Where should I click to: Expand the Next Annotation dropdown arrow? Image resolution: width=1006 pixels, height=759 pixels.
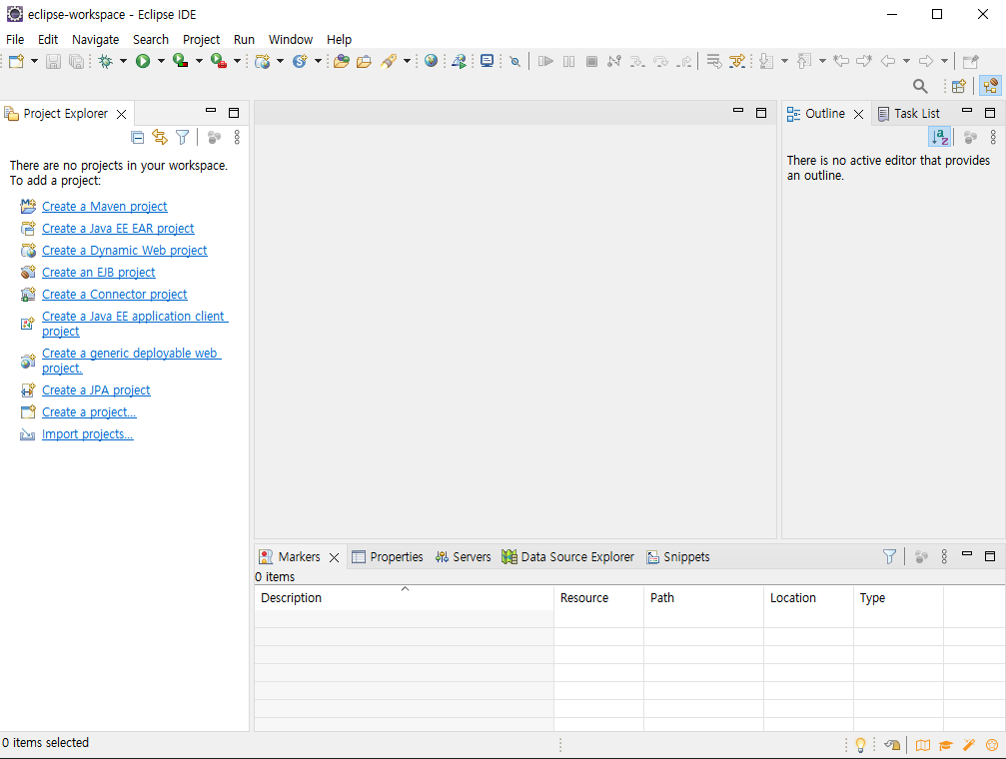click(x=784, y=61)
